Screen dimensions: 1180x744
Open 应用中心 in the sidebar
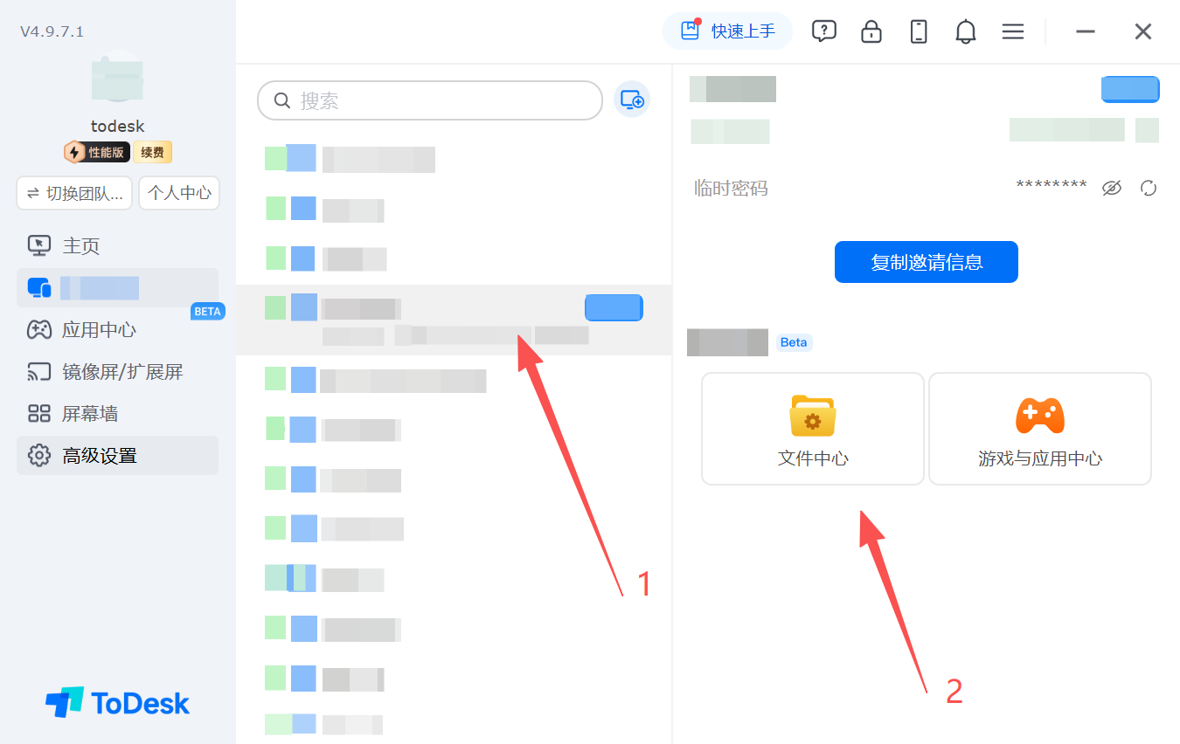117,329
